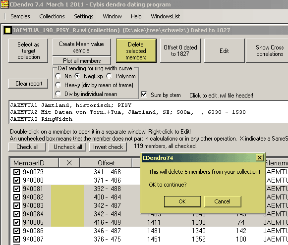This screenshot has height=245, width=288.
Task: Select offset value 371 - 486
Action: pos(107,181)
